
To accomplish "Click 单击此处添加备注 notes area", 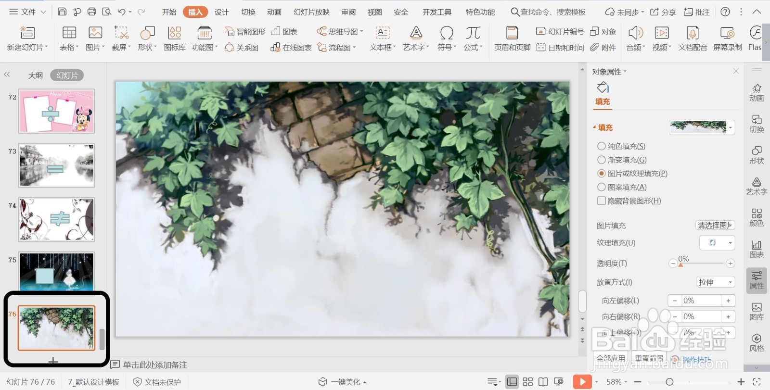I will [x=155, y=365].
